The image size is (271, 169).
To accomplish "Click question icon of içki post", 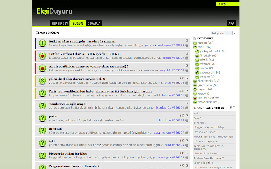I will tap(42, 143).
